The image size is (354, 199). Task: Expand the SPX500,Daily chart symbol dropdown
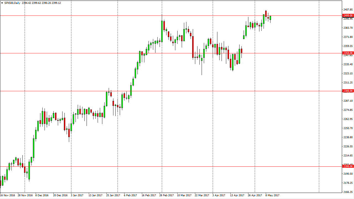click(2, 3)
